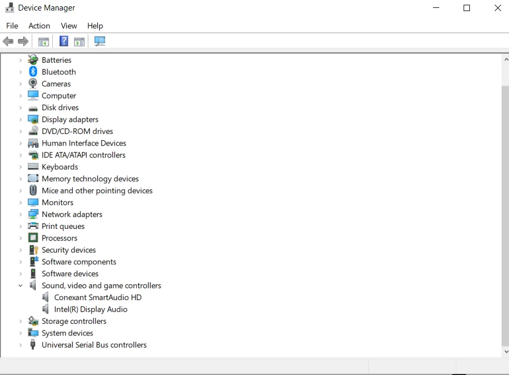Open the File menu
Image resolution: width=509 pixels, height=375 pixels.
point(12,26)
